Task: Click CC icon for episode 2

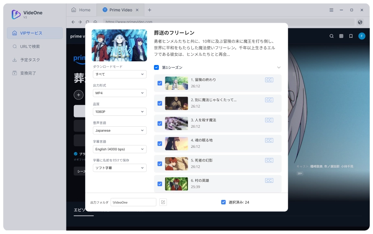Action: pyautogui.click(x=269, y=100)
